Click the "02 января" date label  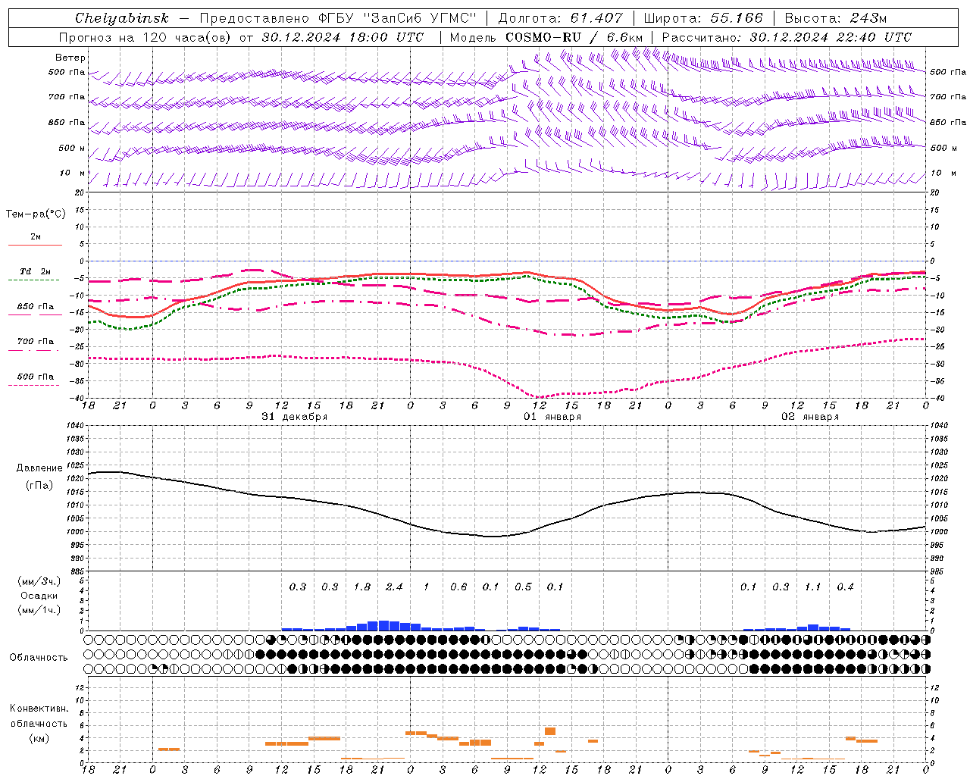click(811, 417)
